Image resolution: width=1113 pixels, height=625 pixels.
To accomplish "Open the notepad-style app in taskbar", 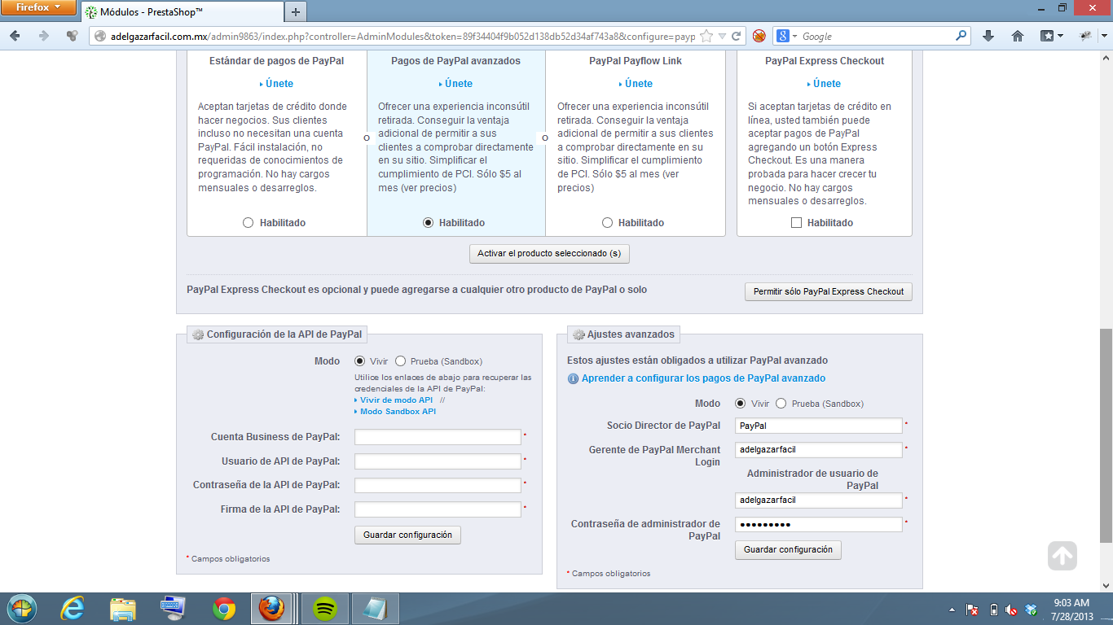I will tap(376, 608).
